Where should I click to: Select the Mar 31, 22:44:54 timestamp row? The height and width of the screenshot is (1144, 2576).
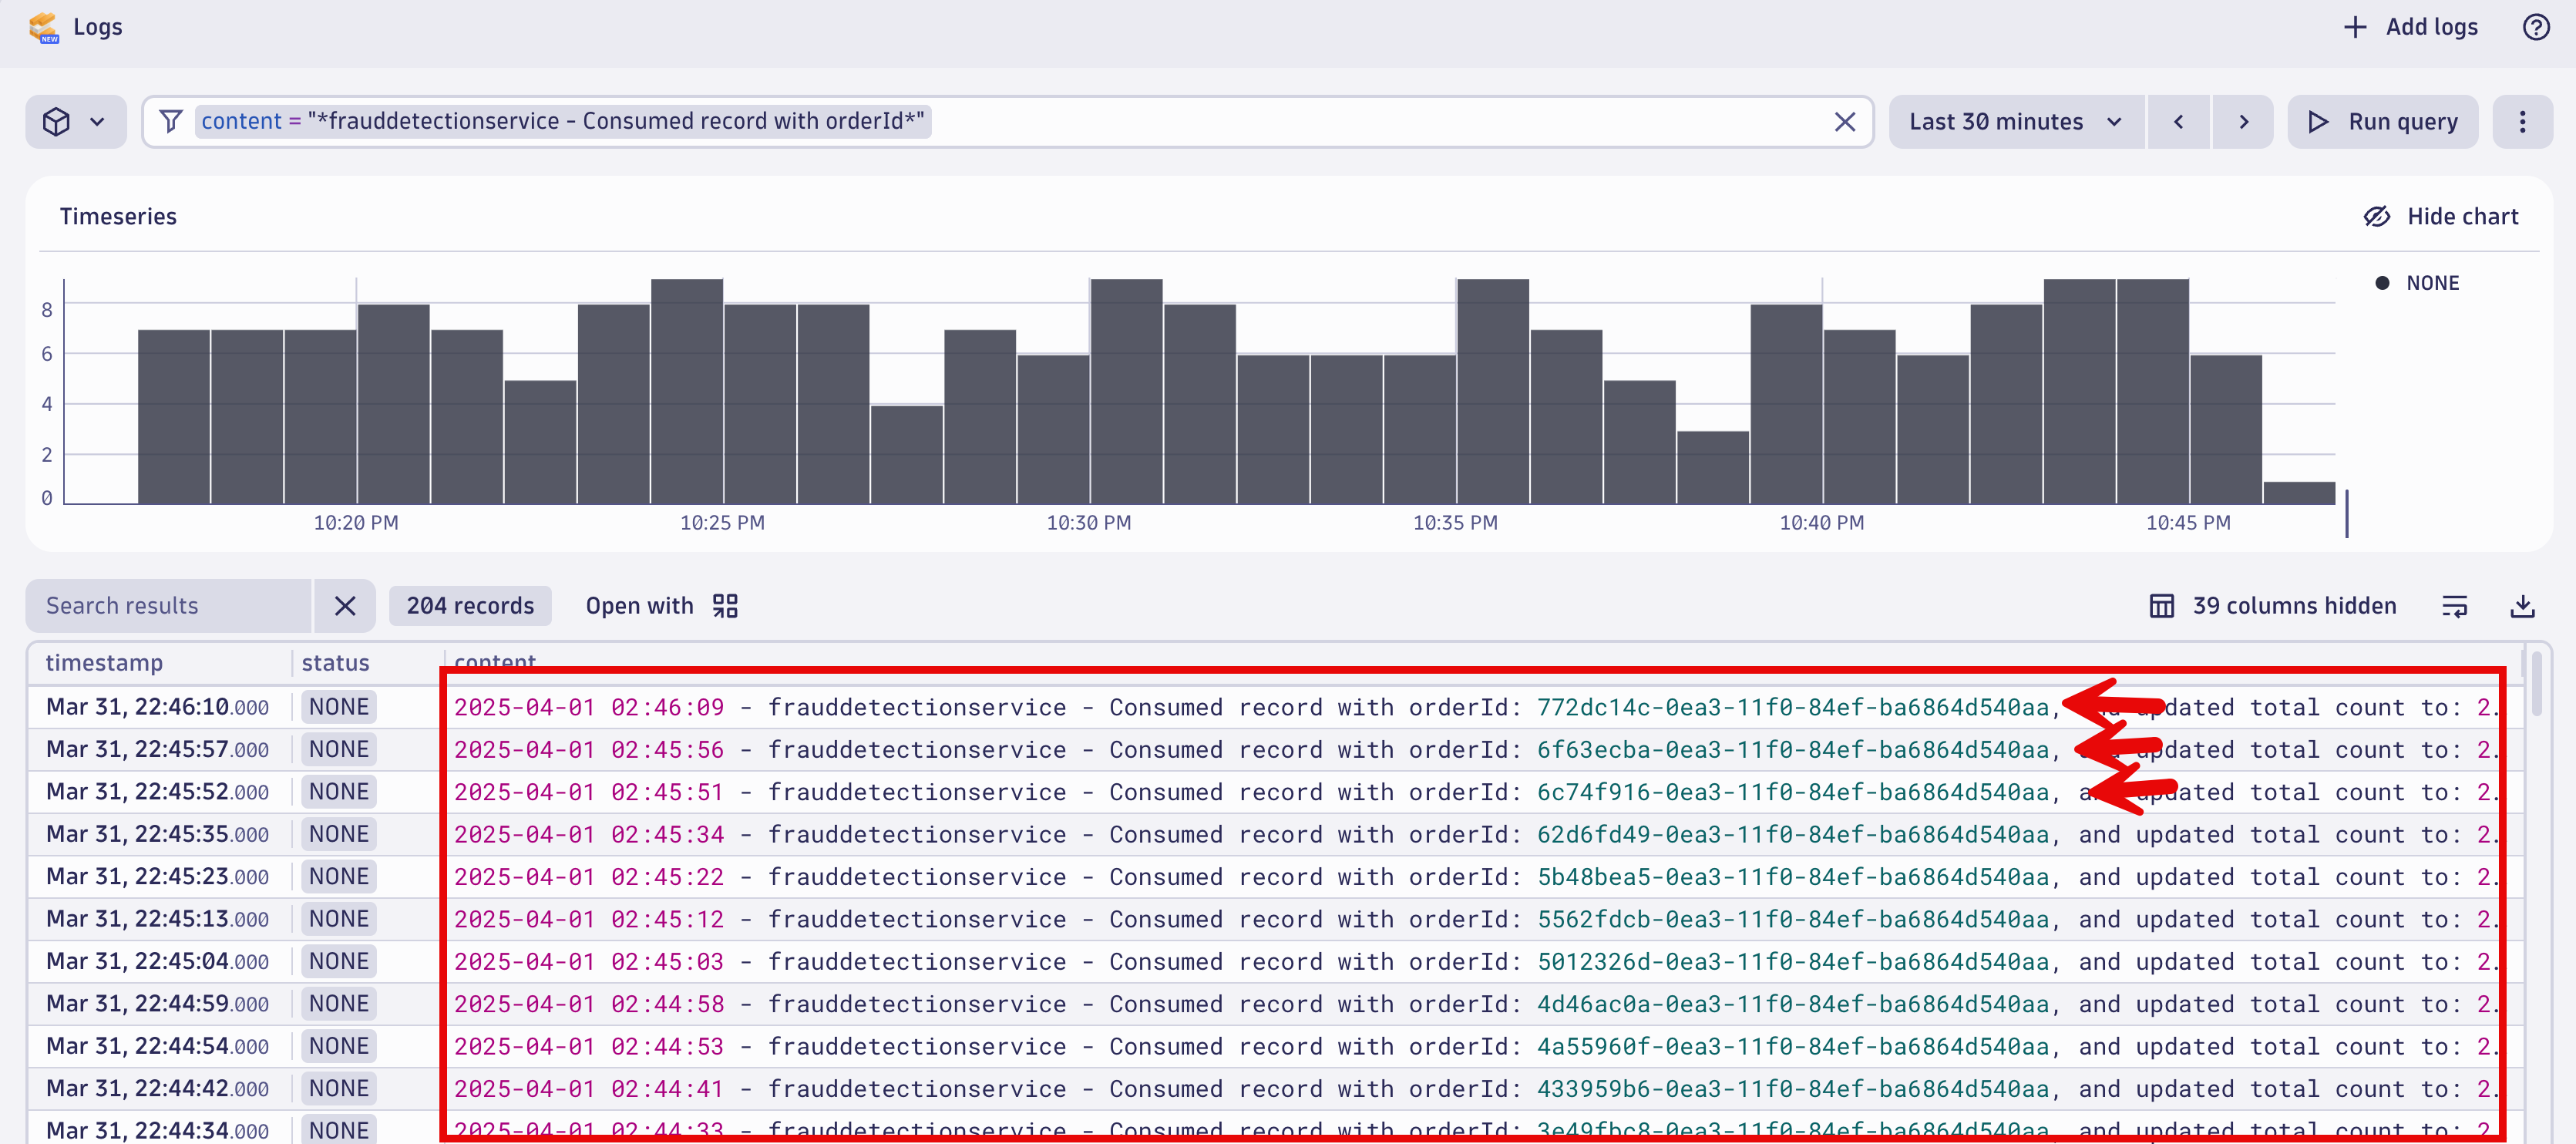pos(157,1045)
